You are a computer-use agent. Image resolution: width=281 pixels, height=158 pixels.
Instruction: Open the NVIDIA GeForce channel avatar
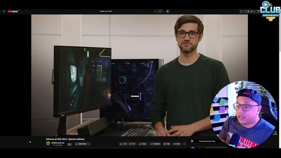[x=48, y=144]
